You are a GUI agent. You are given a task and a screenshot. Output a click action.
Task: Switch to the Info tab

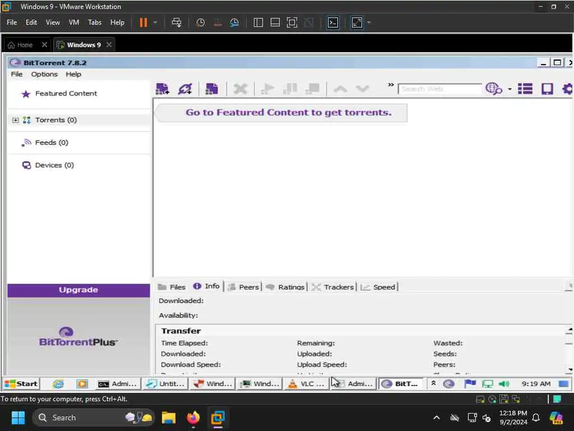pos(206,286)
